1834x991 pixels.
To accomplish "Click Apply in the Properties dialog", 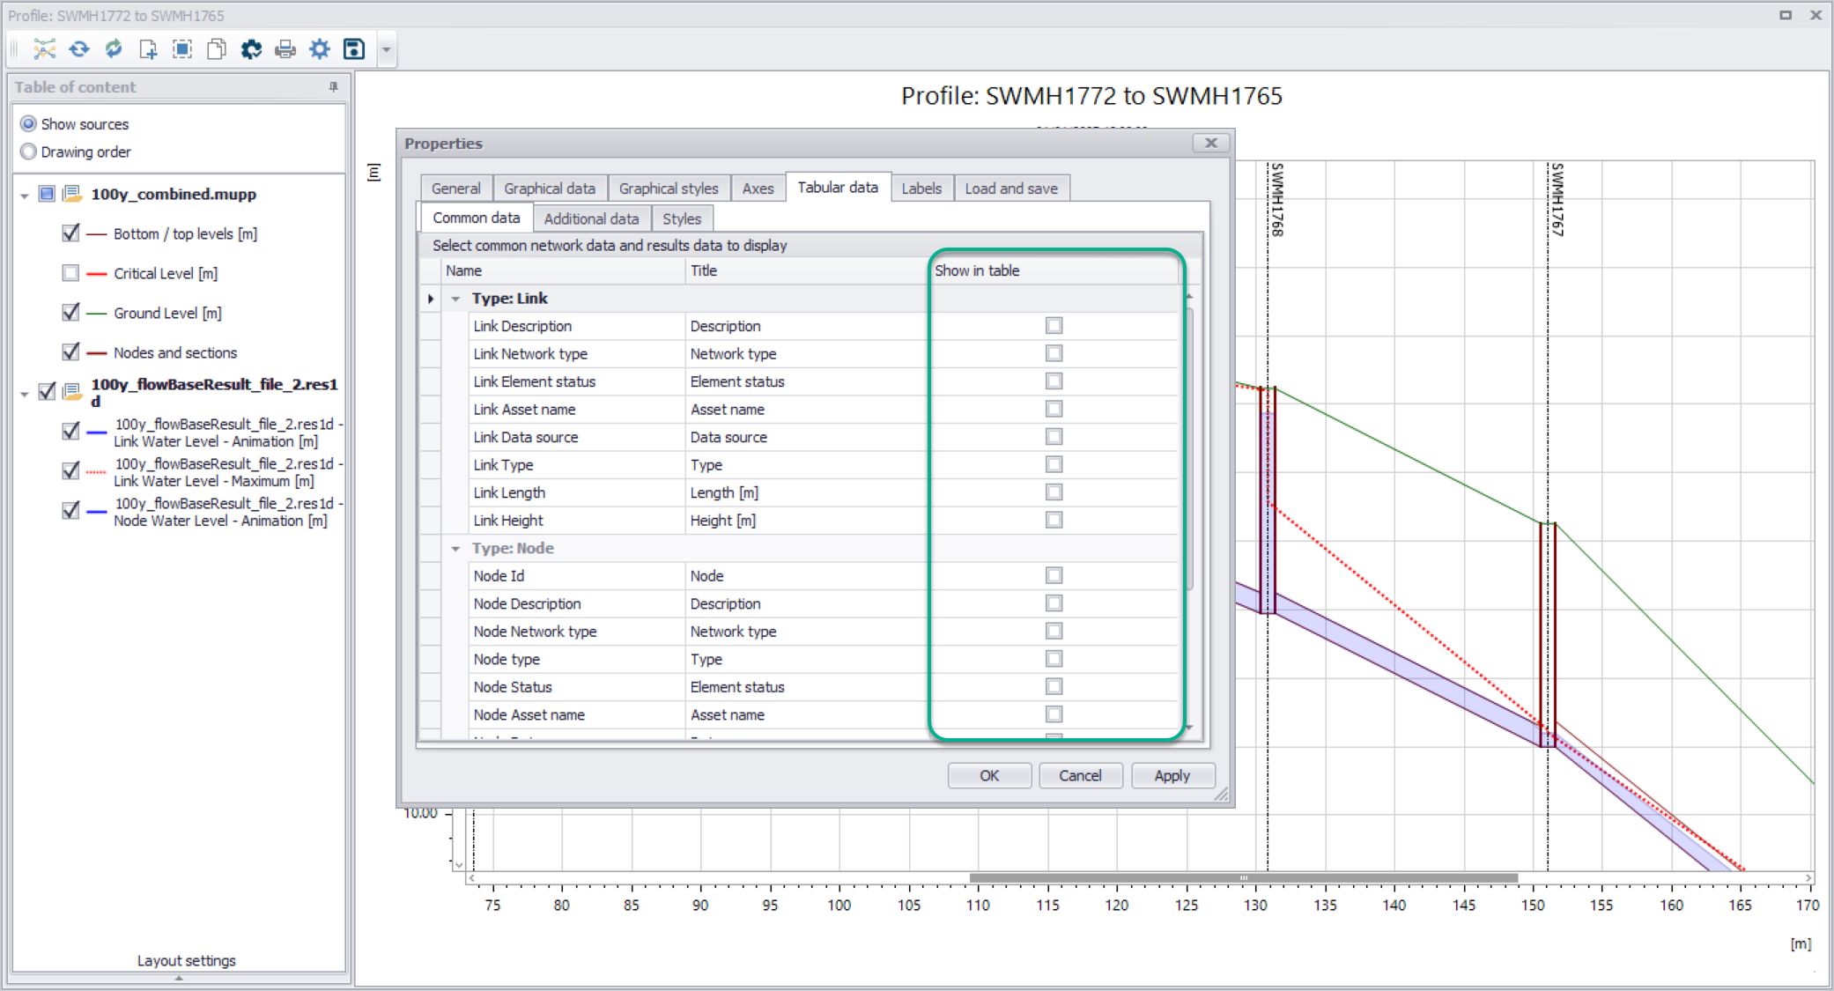I will [x=1172, y=775].
